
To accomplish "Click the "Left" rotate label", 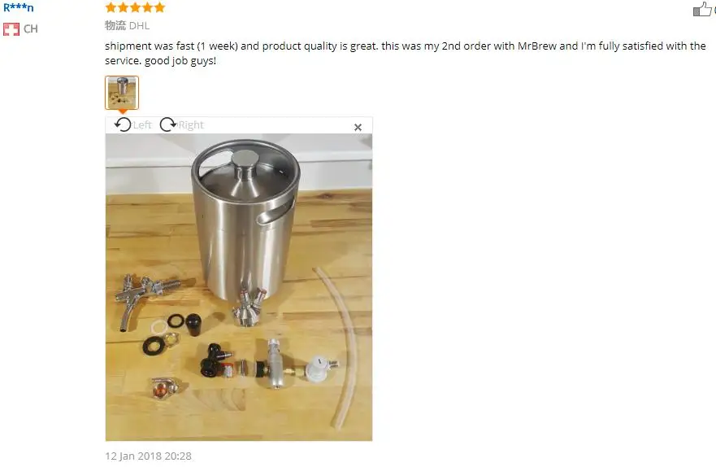I will click(x=142, y=124).
